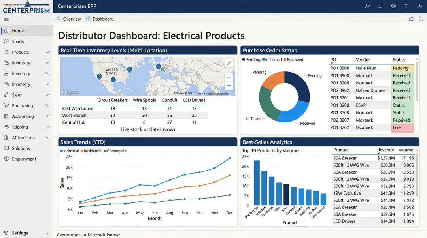Select Shared in the sidebar

tap(26, 41)
